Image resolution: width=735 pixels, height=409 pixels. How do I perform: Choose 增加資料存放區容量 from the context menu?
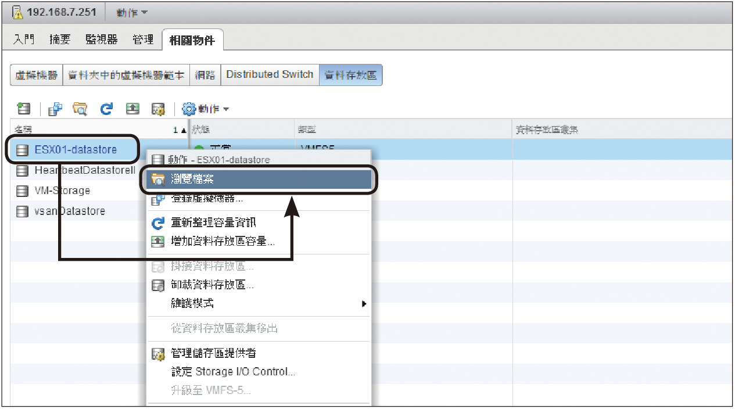click(223, 241)
